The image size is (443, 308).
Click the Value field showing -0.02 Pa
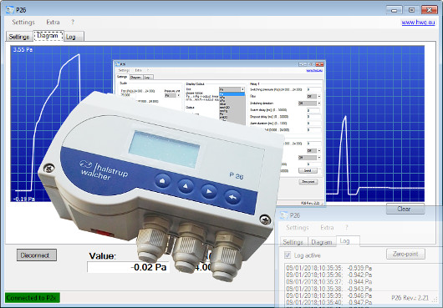tap(128, 267)
